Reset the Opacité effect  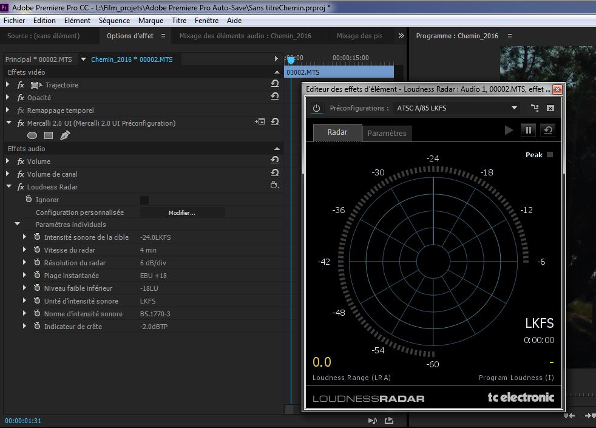click(x=275, y=97)
